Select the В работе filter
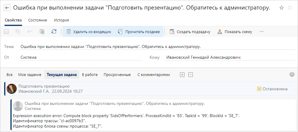The image size is (298, 132). click(x=90, y=75)
